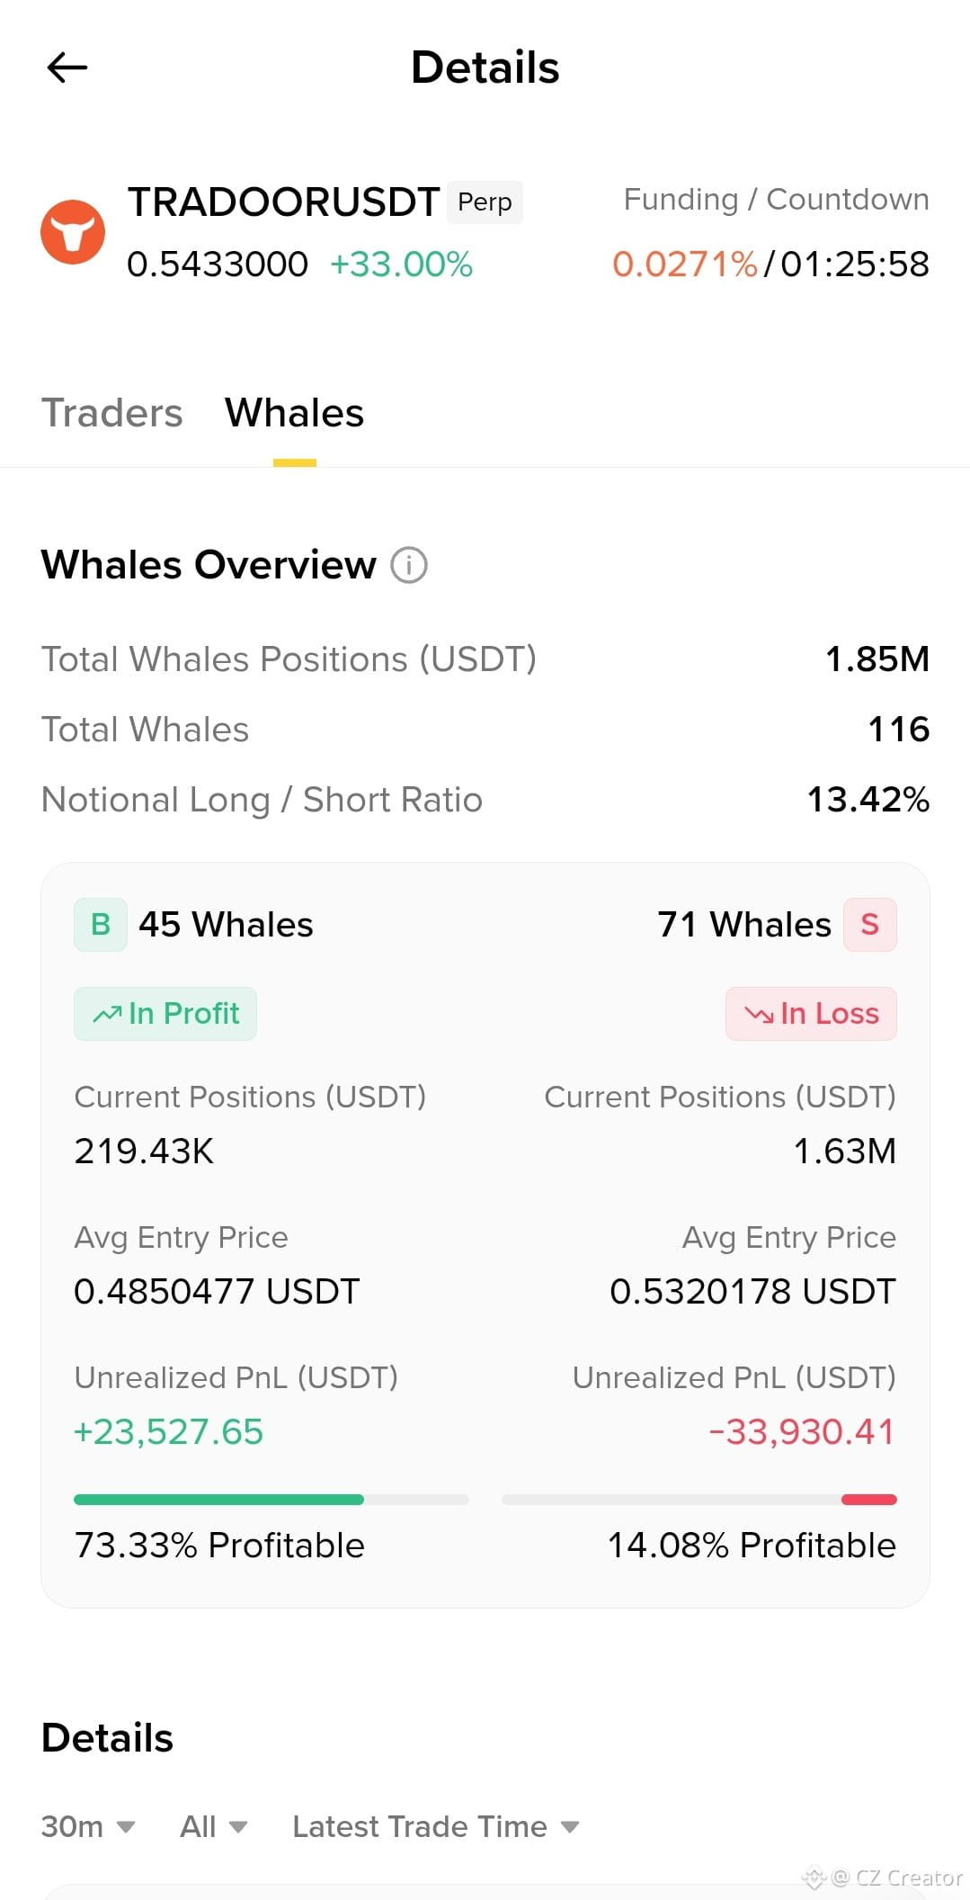Click the TRADOORUSDT symbol name
This screenshot has height=1900, width=970.
click(283, 202)
